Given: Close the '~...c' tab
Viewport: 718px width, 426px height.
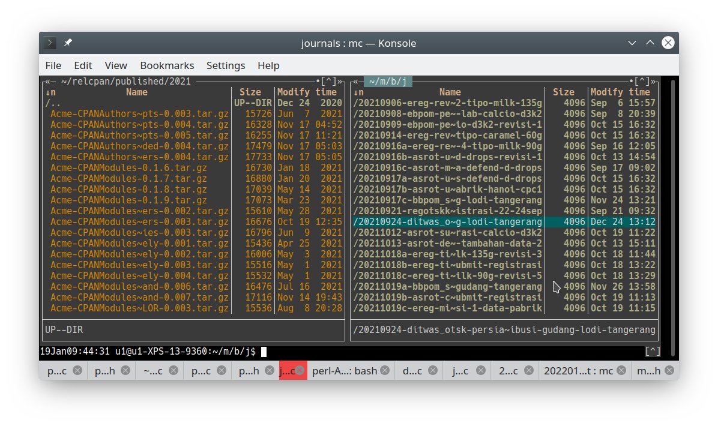Looking at the screenshot, I should 173,370.
